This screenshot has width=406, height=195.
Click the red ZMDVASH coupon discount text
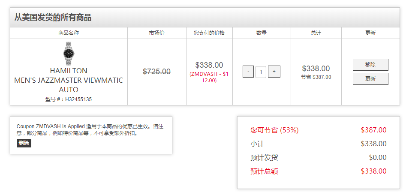(209, 77)
